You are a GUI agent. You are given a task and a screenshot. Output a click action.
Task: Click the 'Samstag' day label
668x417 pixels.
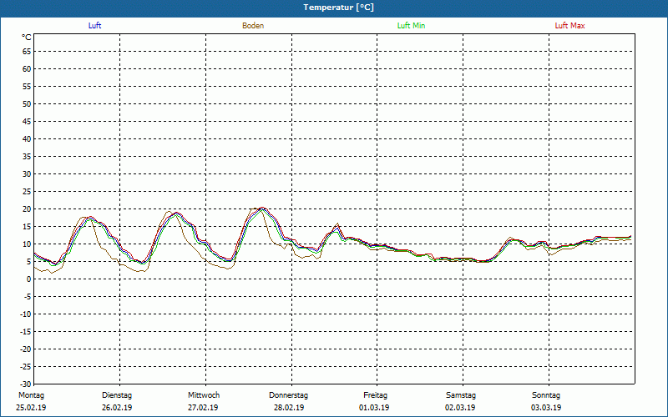(x=461, y=395)
